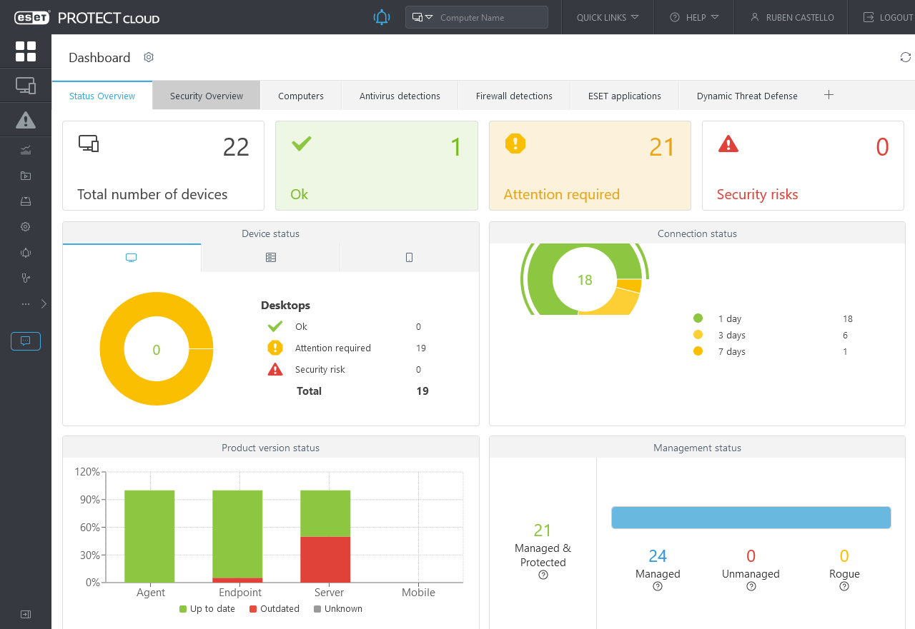Open the Installers drive icon in sidebar
Screen dimensions: 915x629
tap(26, 201)
